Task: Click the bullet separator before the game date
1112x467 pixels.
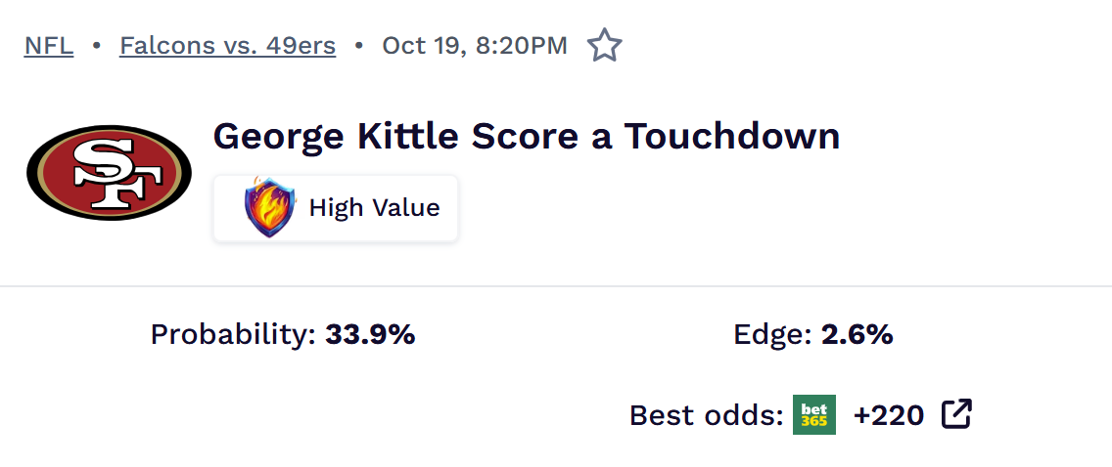Action: pos(359,46)
